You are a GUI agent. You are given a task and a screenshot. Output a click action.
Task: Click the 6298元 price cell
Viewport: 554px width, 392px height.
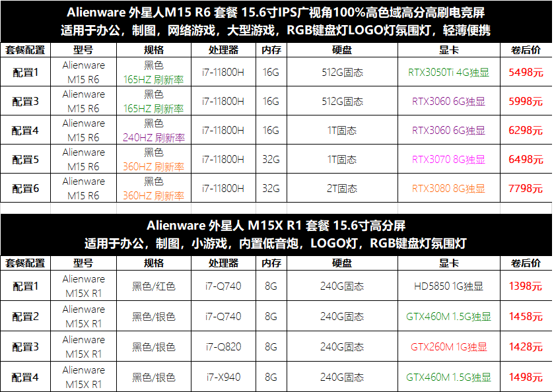[526, 130]
